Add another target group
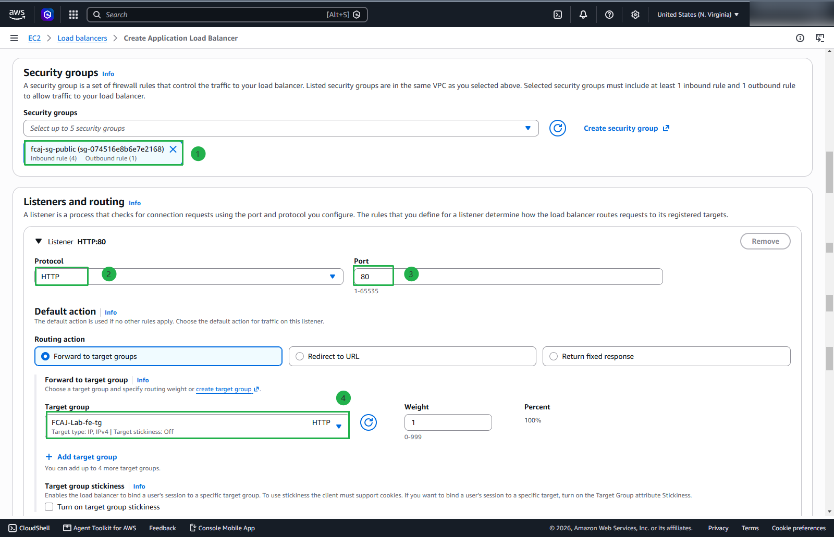This screenshot has width=834, height=537. 81,457
